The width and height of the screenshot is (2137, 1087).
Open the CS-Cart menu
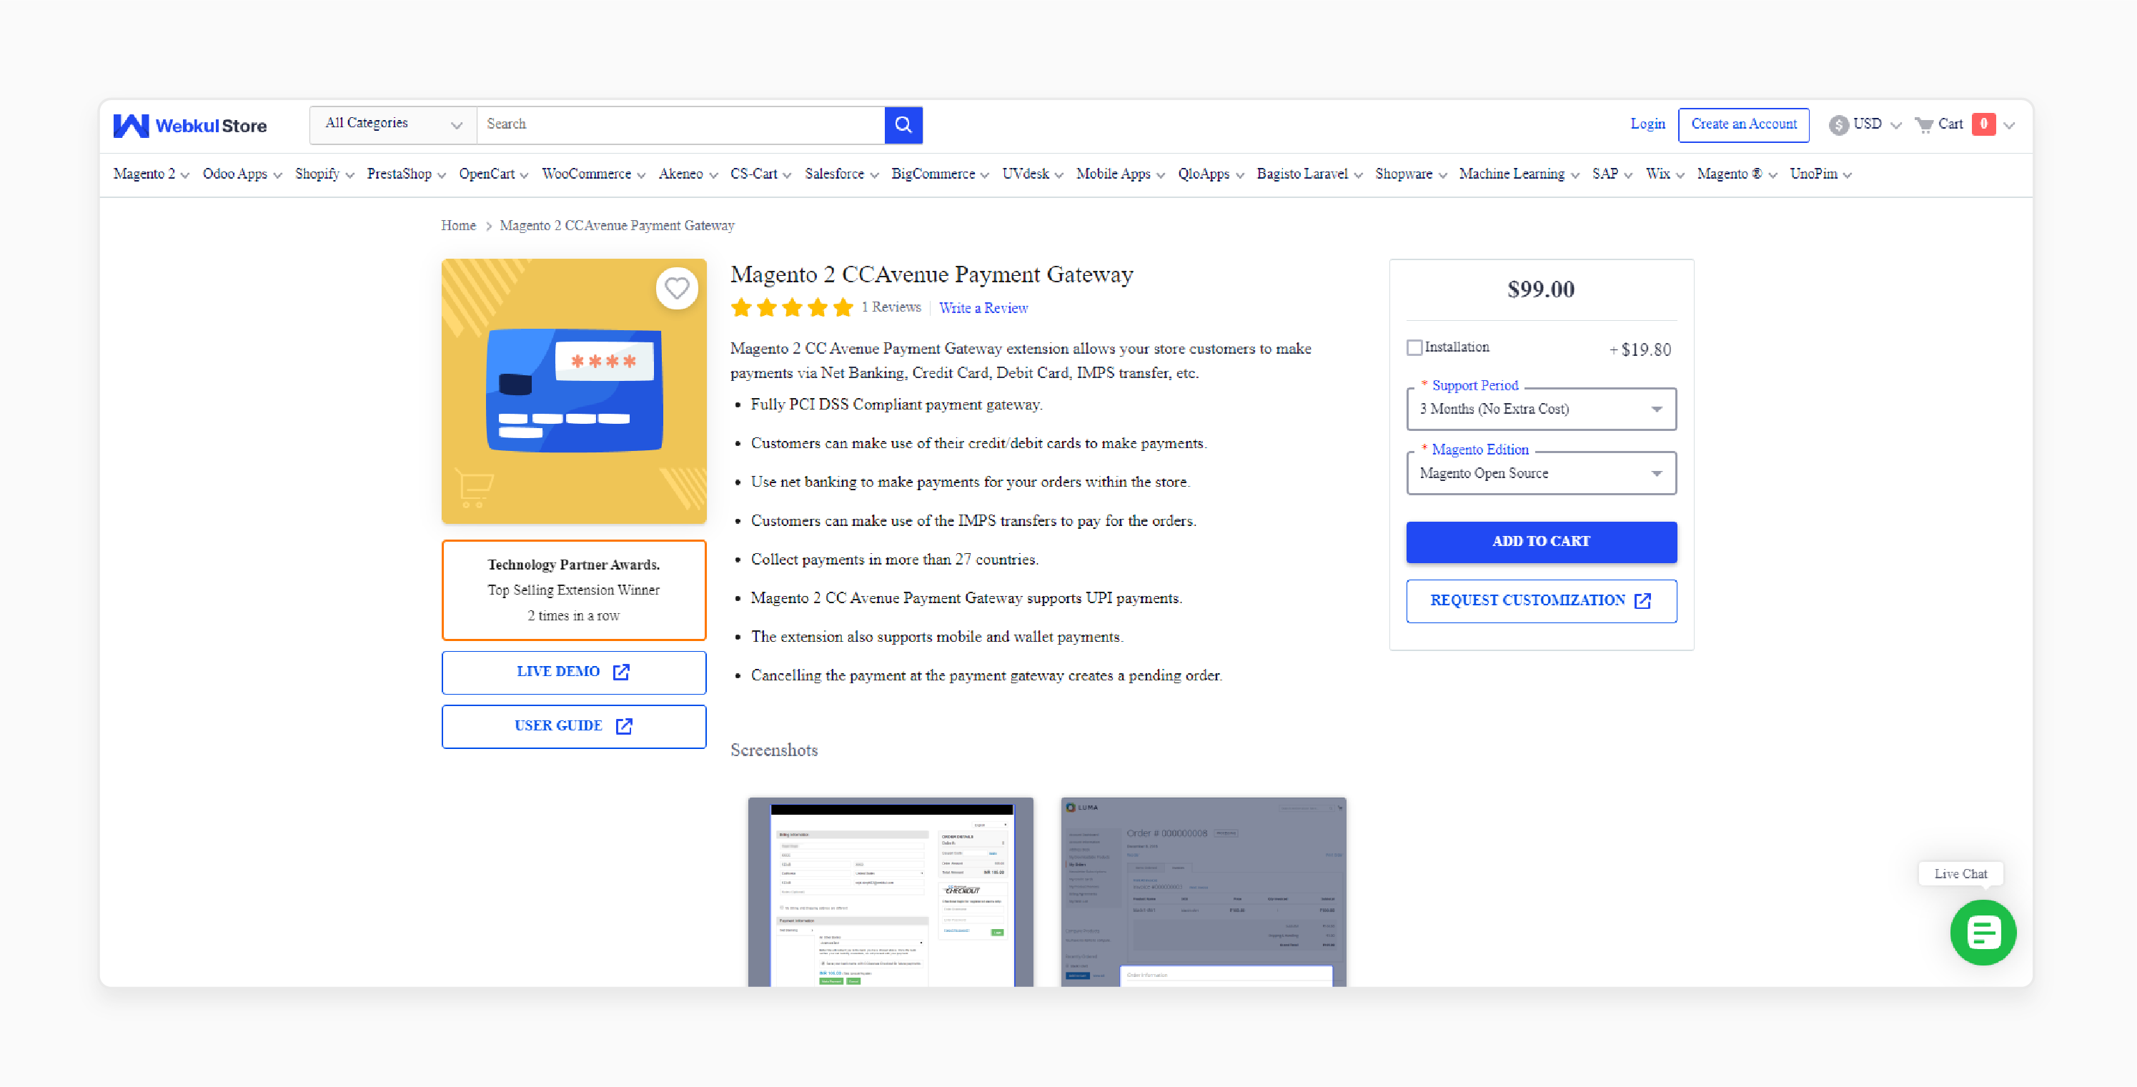tap(760, 174)
